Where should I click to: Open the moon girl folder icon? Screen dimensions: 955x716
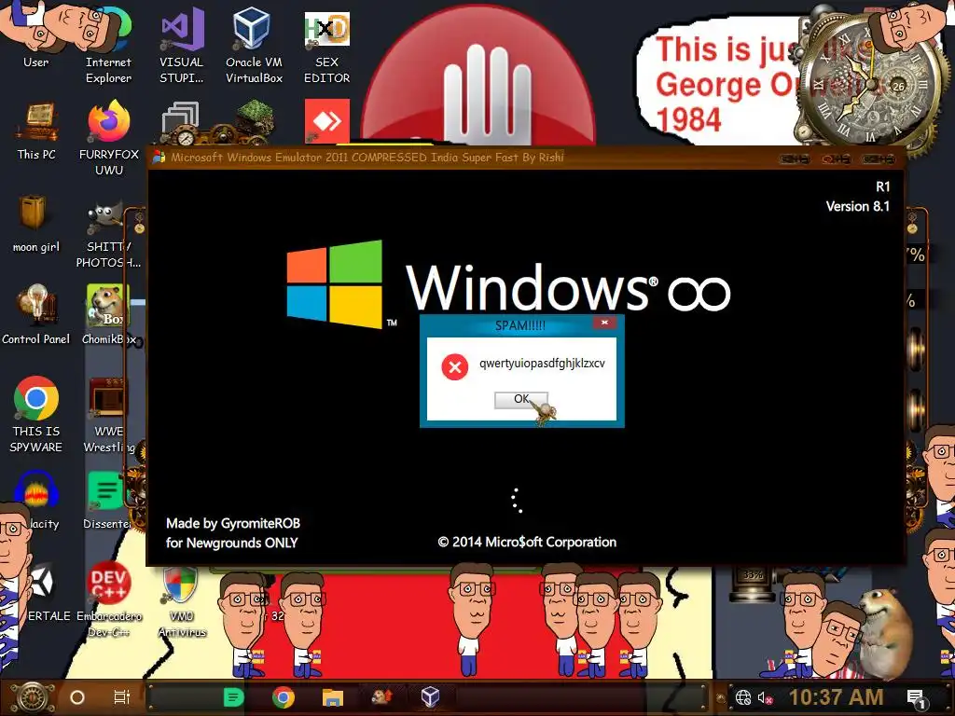[x=36, y=224]
